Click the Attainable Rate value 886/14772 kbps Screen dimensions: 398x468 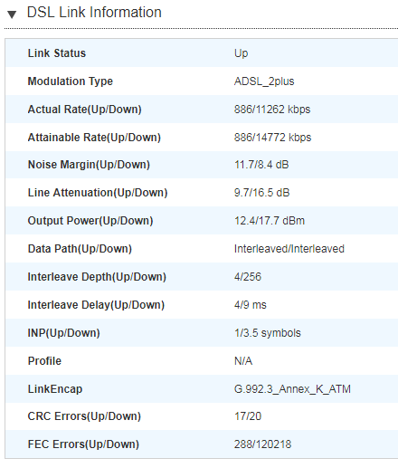tap(272, 138)
